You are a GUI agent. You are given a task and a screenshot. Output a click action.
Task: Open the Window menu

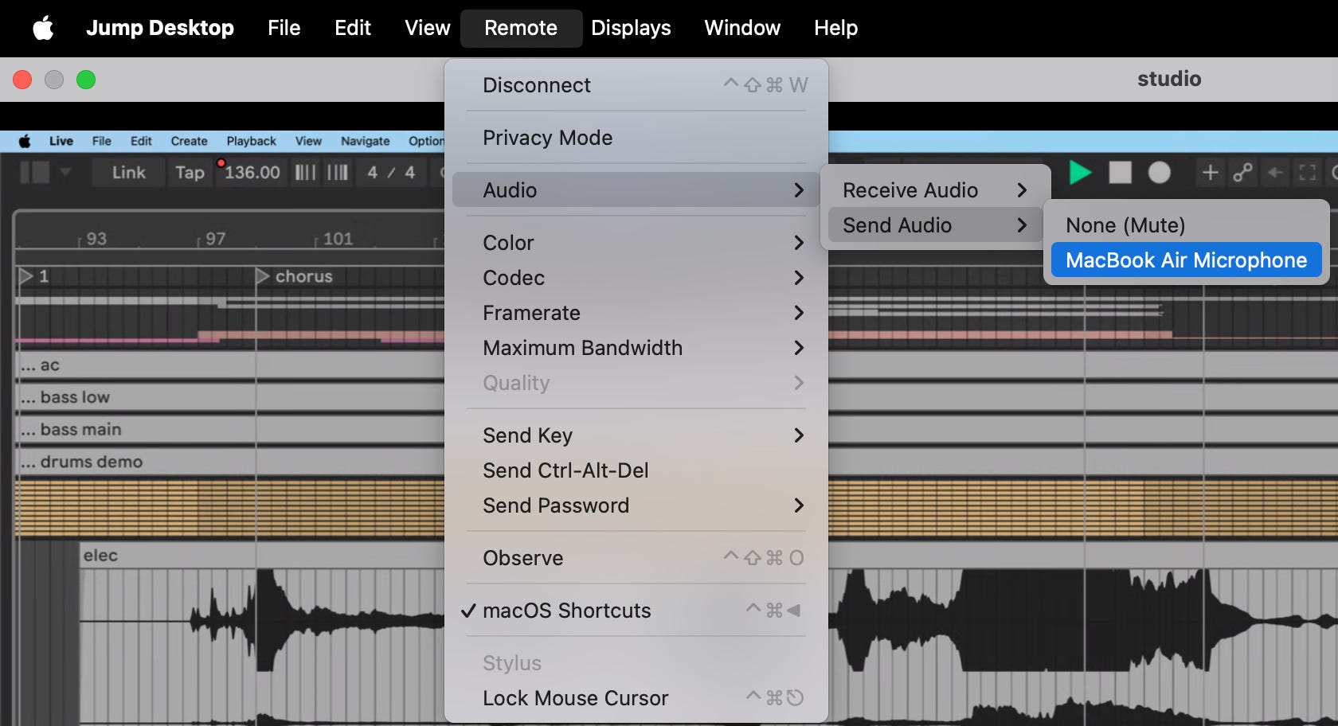(x=742, y=29)
